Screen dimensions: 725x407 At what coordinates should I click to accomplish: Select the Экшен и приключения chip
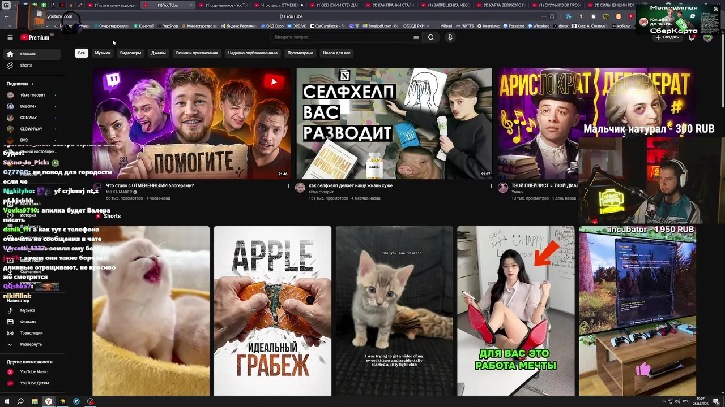coord(197,53)
